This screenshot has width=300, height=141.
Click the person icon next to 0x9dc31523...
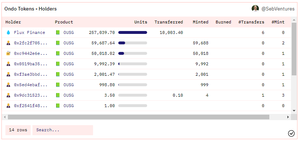[8, 95]
